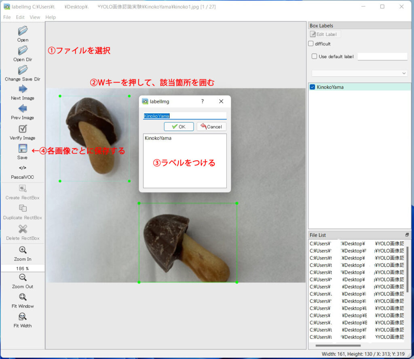The image size is (414, 359).
Task: Zoom In on the image
Action: 23,250
